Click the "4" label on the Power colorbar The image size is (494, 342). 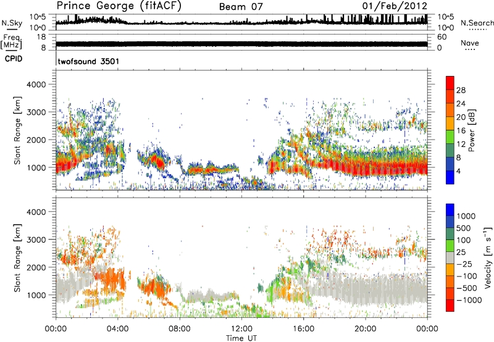click(458, 172)
